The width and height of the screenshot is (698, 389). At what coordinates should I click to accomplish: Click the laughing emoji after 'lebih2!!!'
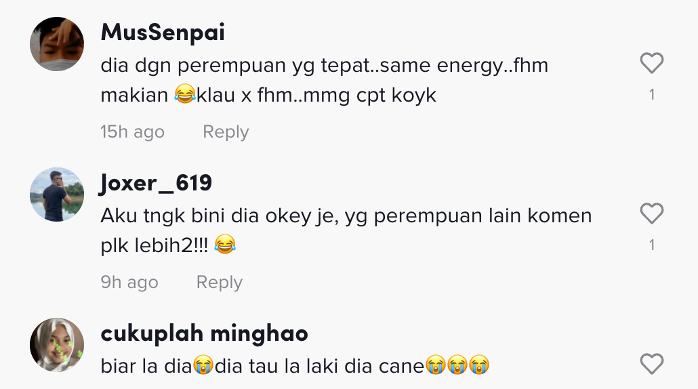(224, 245)
